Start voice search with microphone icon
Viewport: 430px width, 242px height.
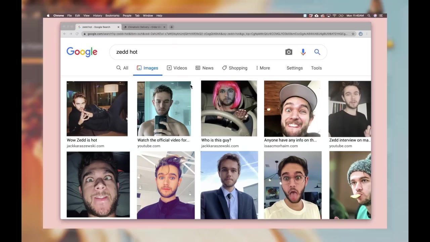point(303,52)
